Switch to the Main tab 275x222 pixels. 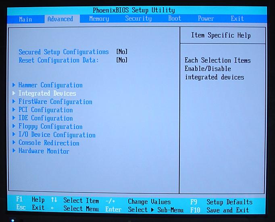[25, 19]
